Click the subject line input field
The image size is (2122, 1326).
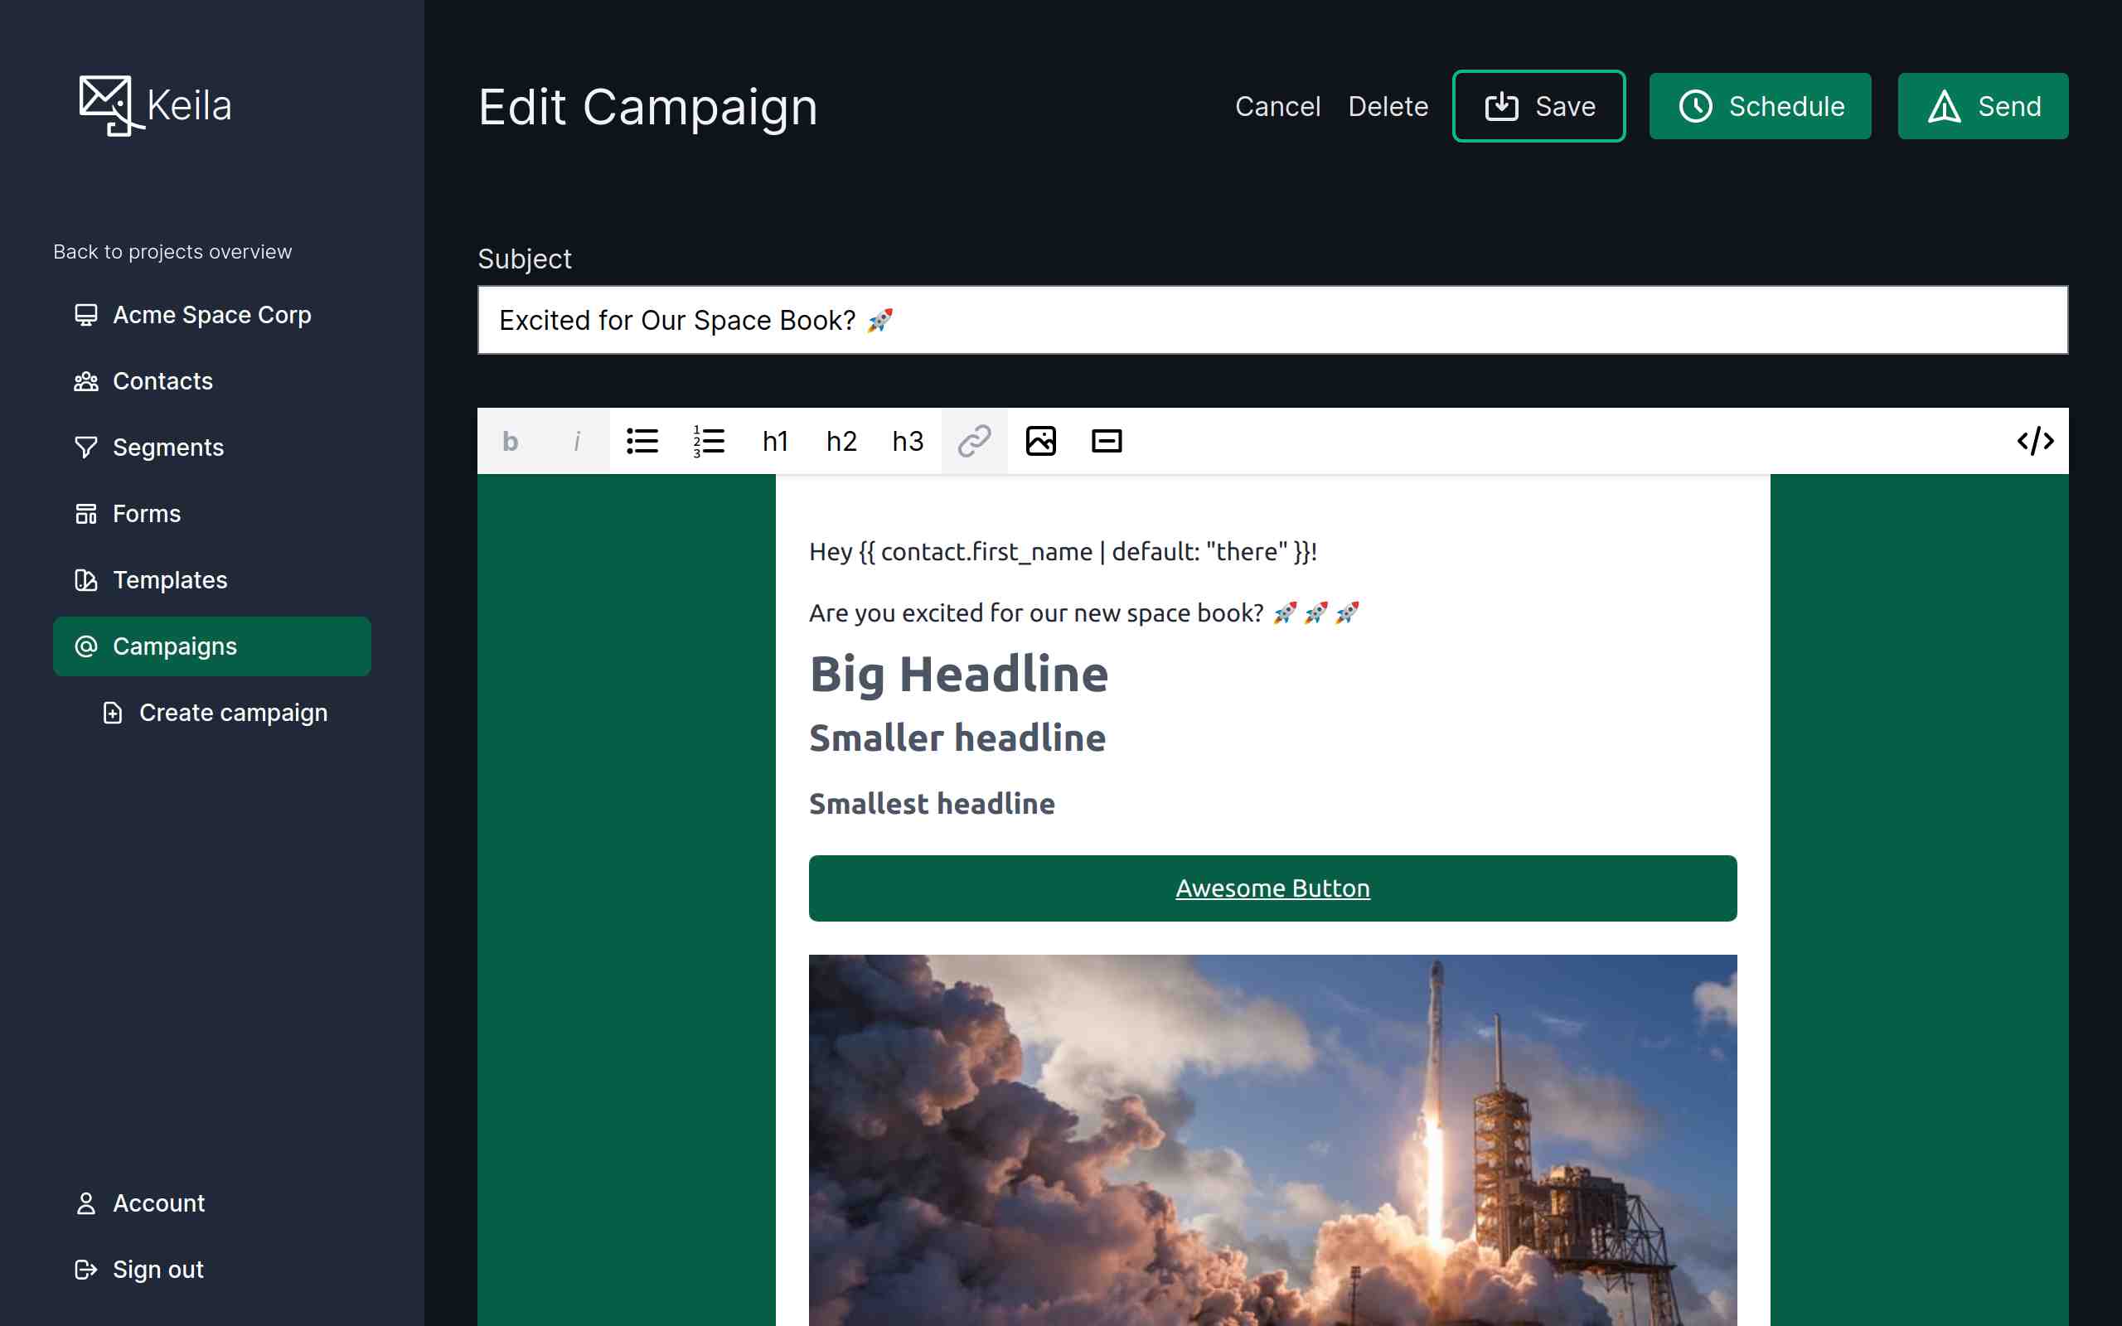tap(1272, 319)
